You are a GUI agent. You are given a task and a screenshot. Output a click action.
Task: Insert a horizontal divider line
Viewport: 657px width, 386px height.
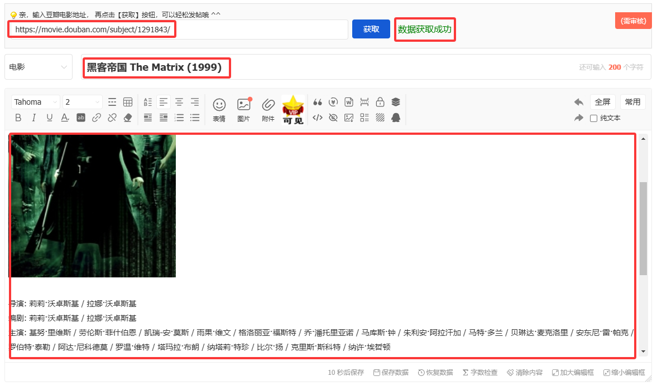[112, 102]
